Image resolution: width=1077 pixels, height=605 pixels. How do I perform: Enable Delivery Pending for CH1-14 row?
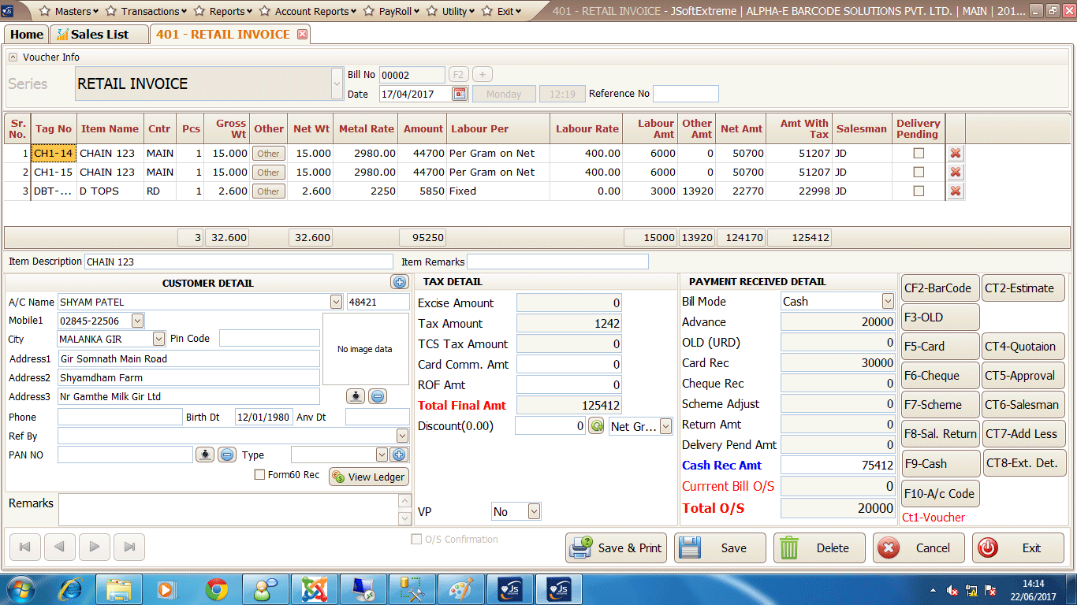coord(918,153)
